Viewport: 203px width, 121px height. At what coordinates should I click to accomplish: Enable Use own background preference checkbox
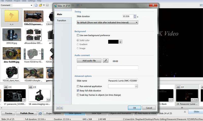[x=78, y=35]
